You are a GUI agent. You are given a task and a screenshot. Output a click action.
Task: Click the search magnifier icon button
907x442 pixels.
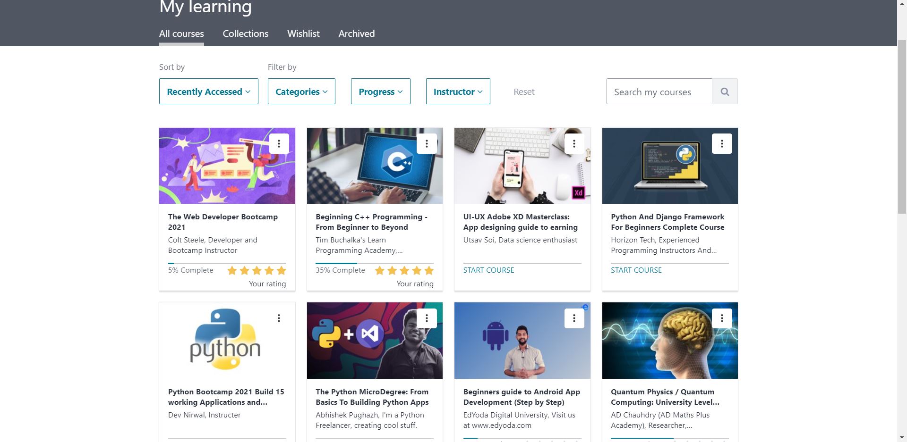(x=725, y=92)
